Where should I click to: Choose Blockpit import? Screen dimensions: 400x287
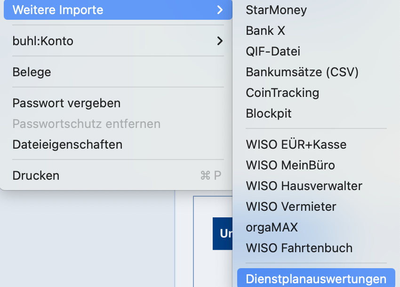[269, 113]
